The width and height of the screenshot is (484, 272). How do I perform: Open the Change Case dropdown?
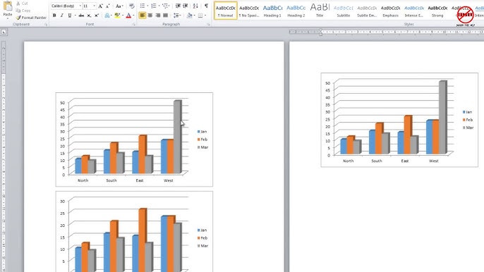(119, 6)
